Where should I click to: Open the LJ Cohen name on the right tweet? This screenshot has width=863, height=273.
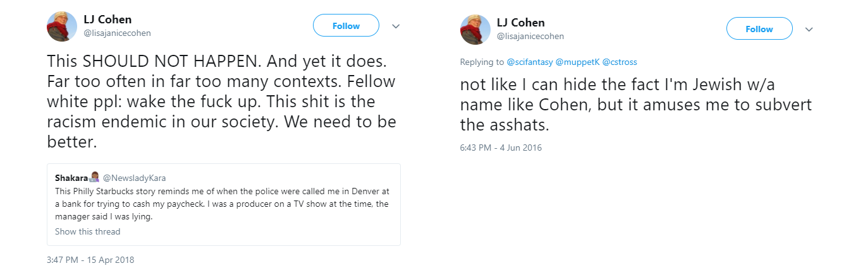(x=520, y=23)
